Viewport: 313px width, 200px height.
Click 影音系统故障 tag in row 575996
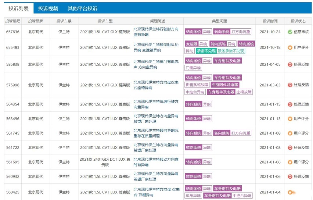197,85
